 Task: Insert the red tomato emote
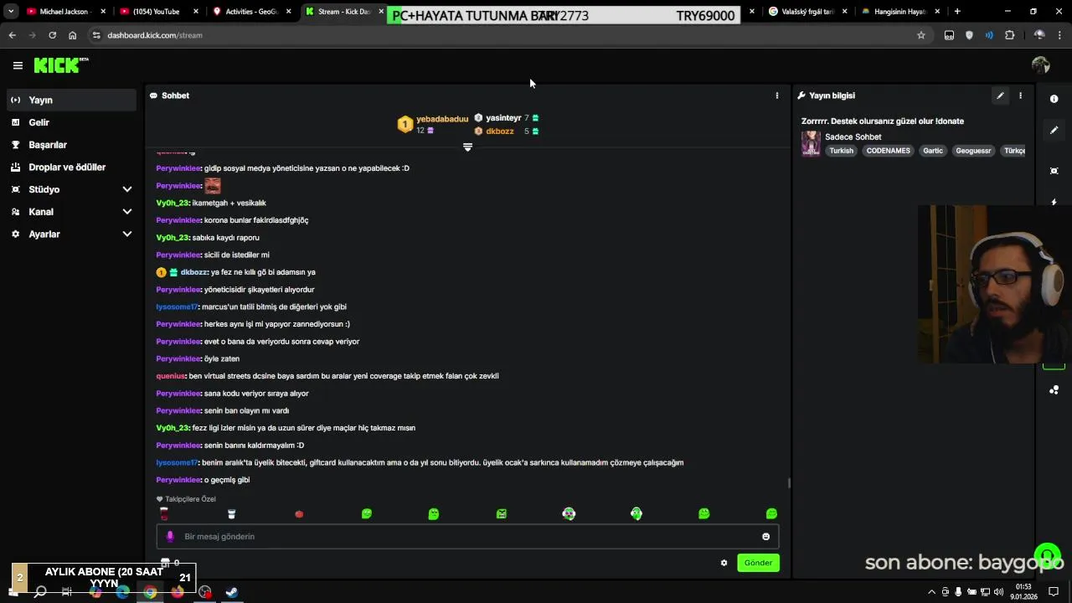pyautogui.click(x=299, y=514)
